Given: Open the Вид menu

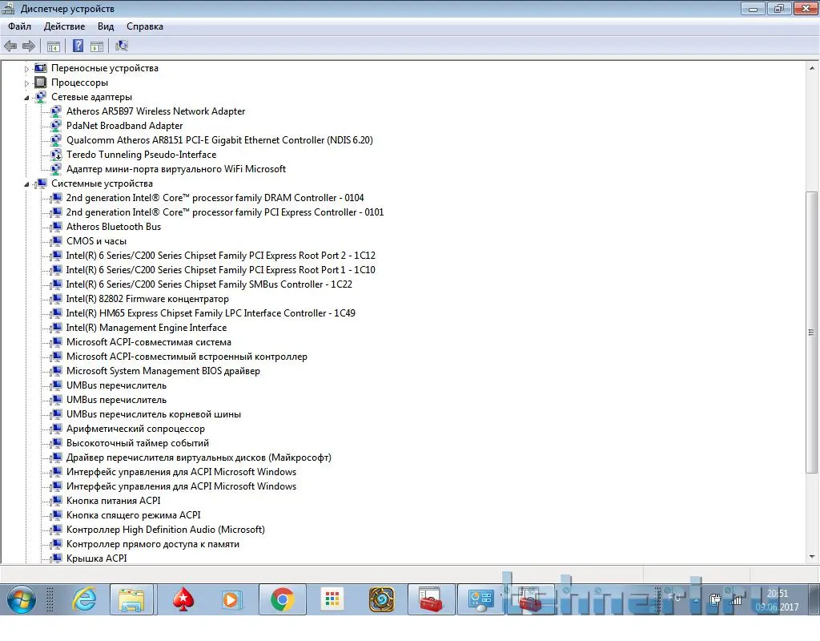Looking at the screenshot, I should (x=106, y=26).
